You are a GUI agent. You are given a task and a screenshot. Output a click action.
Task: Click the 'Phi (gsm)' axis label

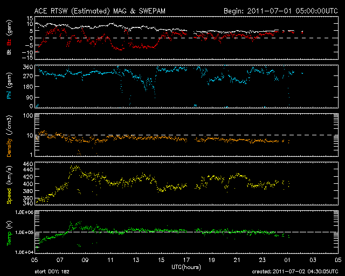[x=9, y=86]
